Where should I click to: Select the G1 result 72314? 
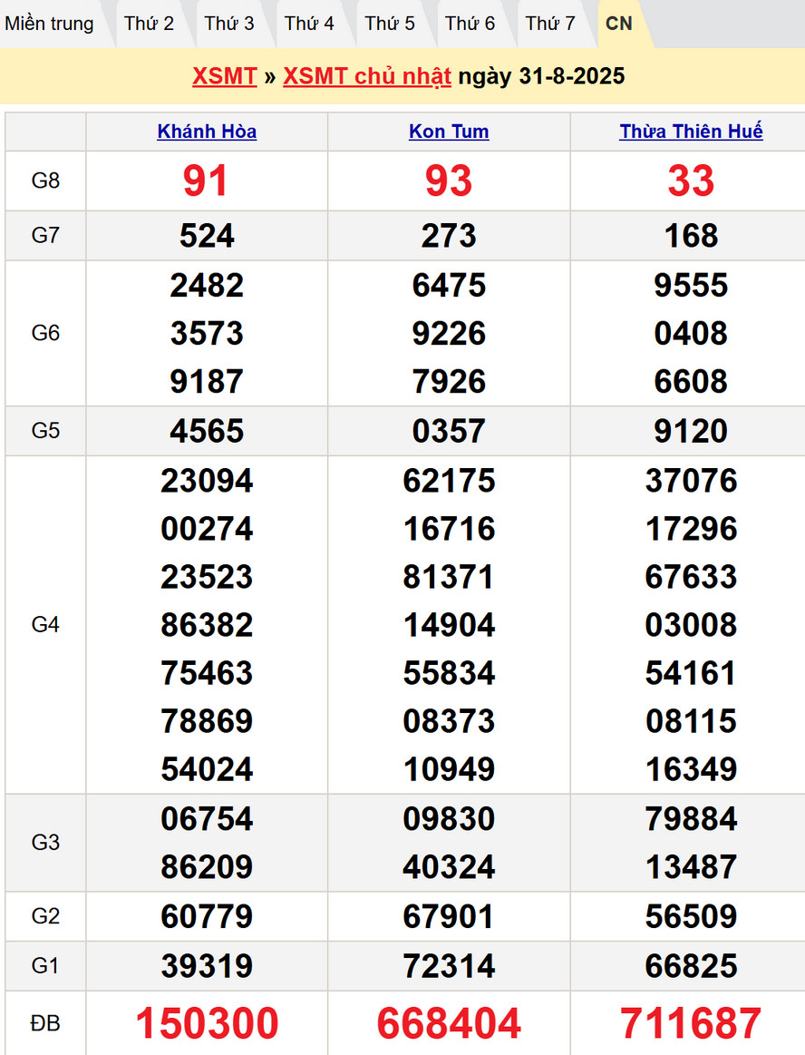pos(449,966)
